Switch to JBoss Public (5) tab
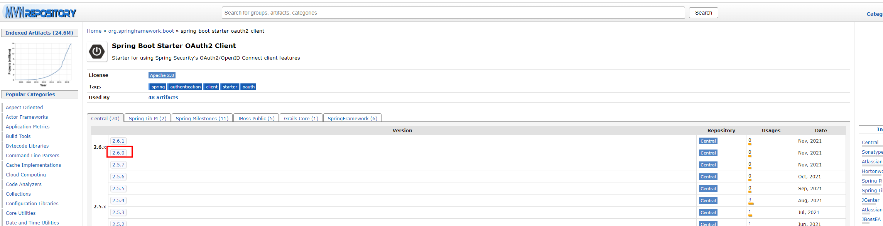 [256, 118]
